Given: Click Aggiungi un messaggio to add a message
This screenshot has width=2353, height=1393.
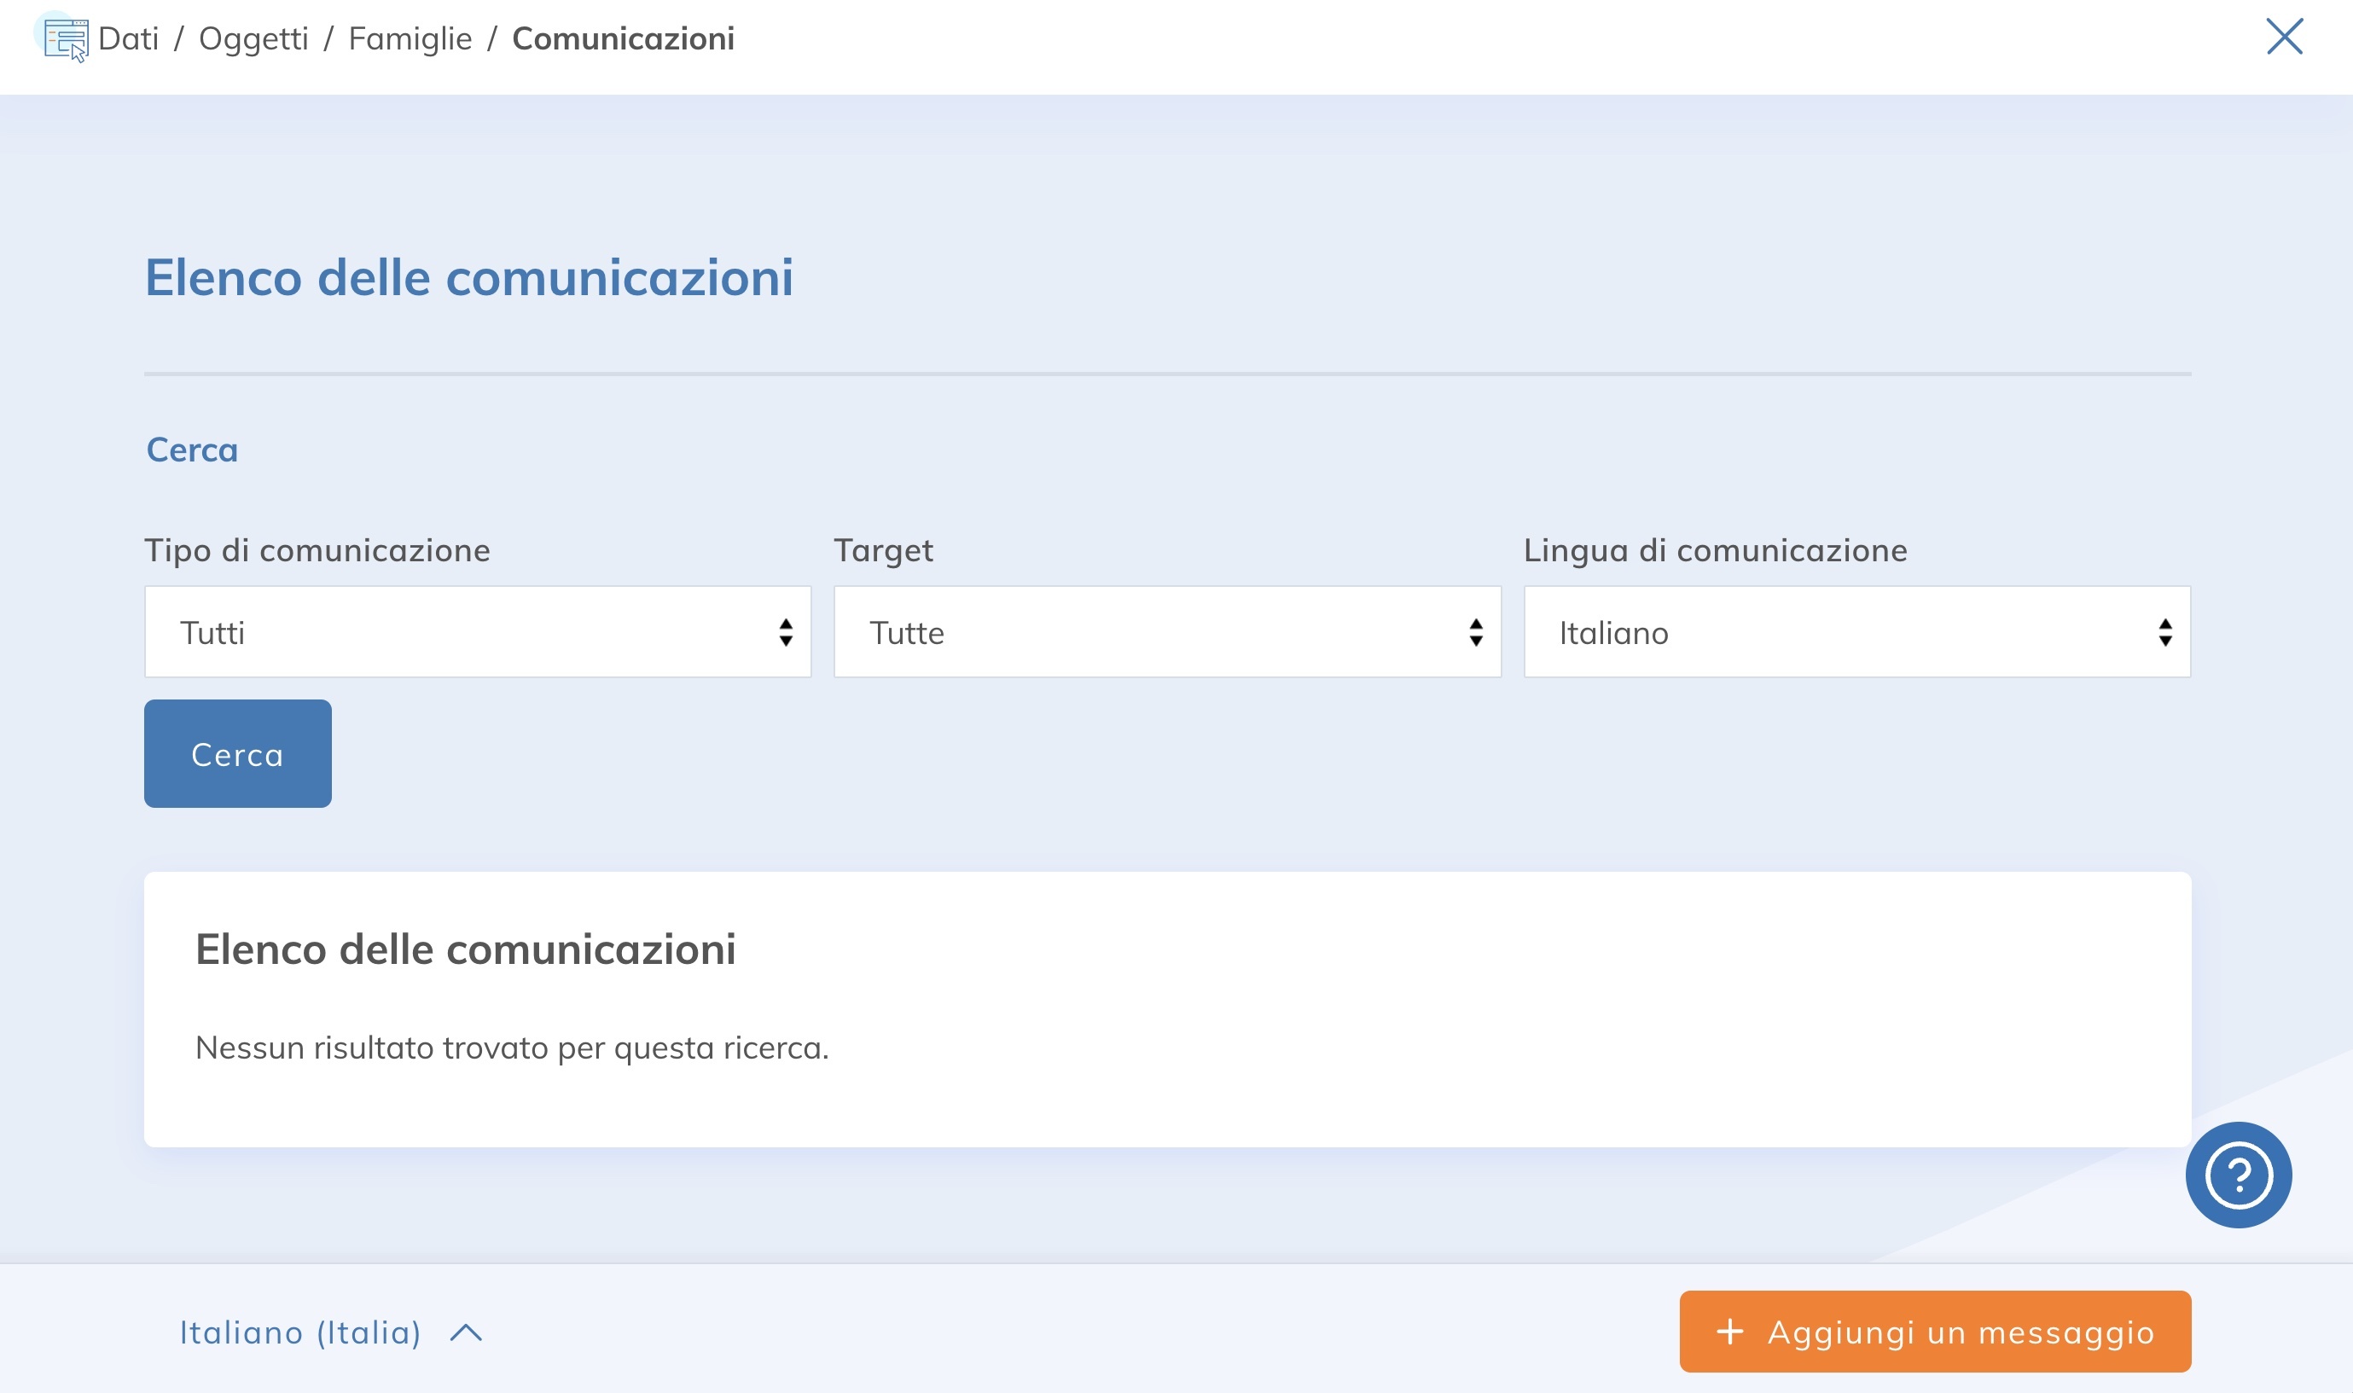Looking at the screenshot, I should (x=1933, y=1330).
